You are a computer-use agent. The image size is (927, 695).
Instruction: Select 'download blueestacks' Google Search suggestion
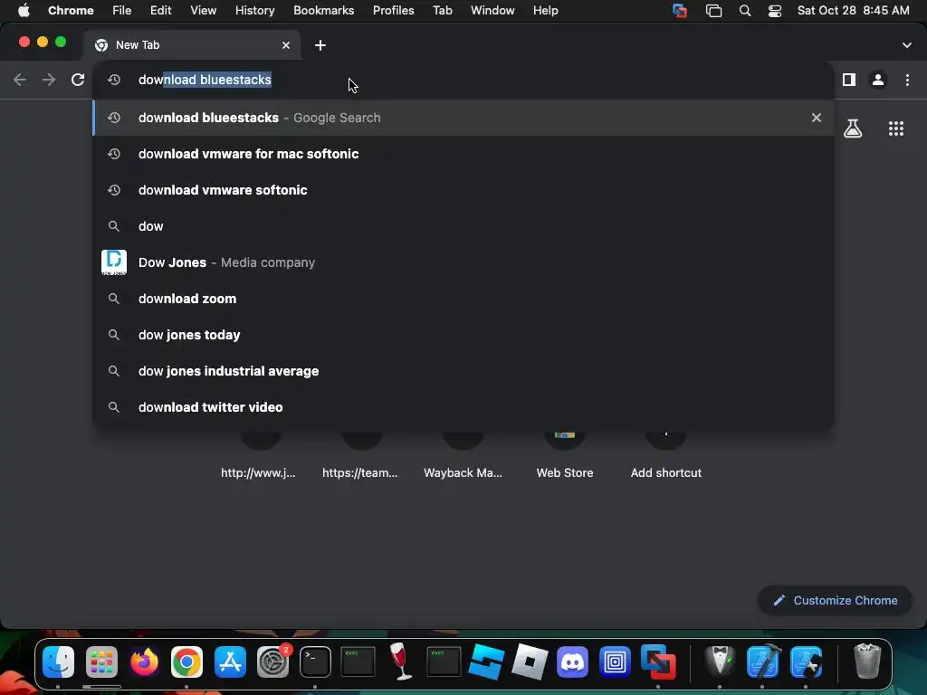click(x=463, y=118)
